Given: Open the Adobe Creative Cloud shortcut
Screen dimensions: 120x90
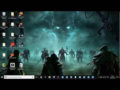Looking at the screenshot, I should point(12,46).
